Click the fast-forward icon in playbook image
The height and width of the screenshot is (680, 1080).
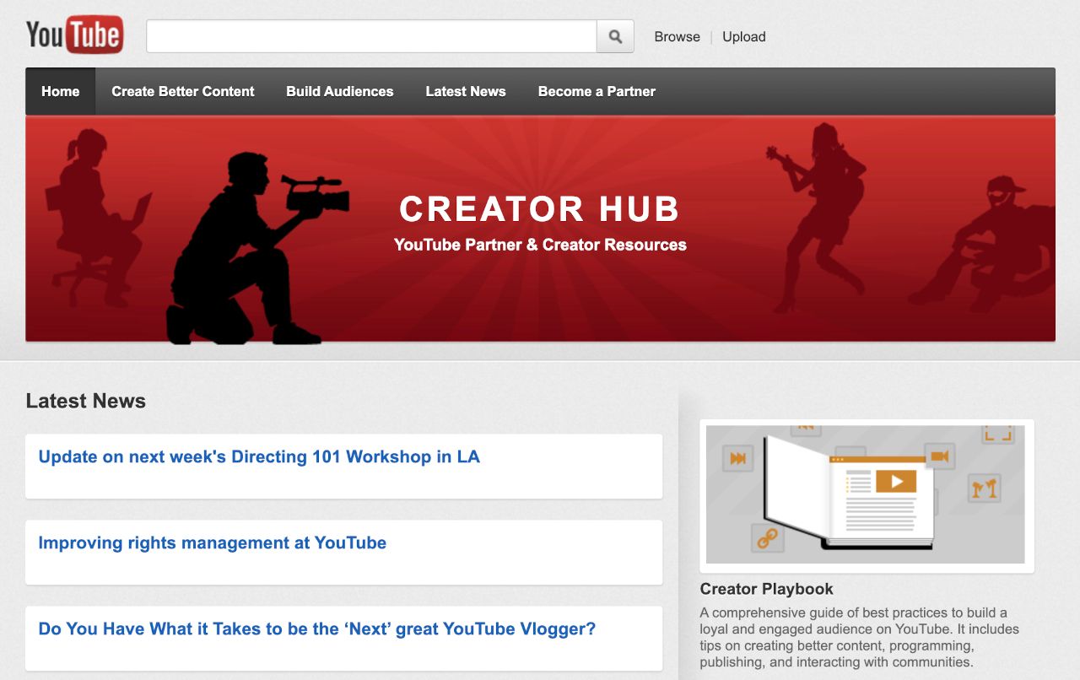coord(737,458)
